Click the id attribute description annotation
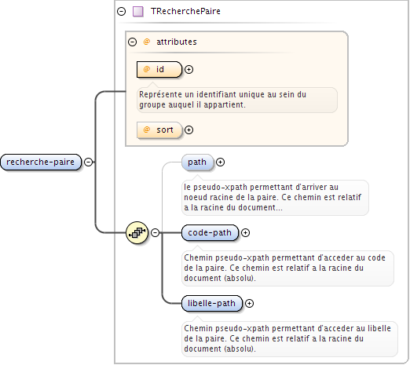The width and height of the screenshot is (410, 365). pos(237,100)
